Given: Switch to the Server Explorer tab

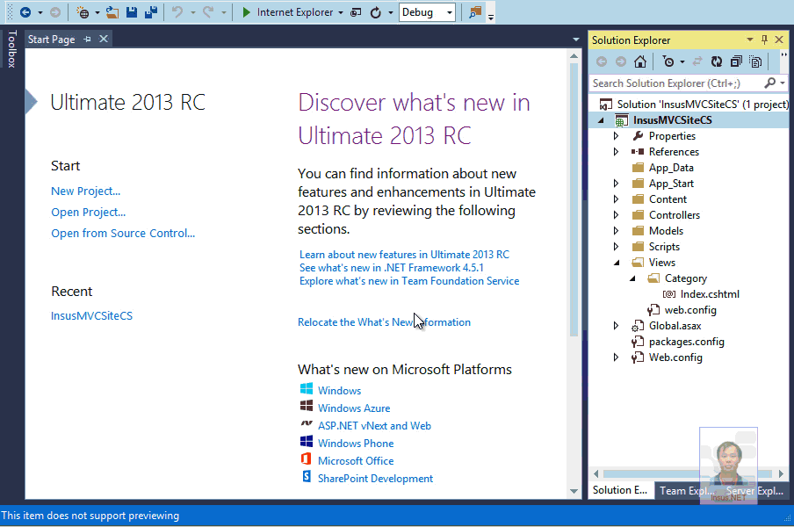Looking at the screenshot, I should click(754, 491).
